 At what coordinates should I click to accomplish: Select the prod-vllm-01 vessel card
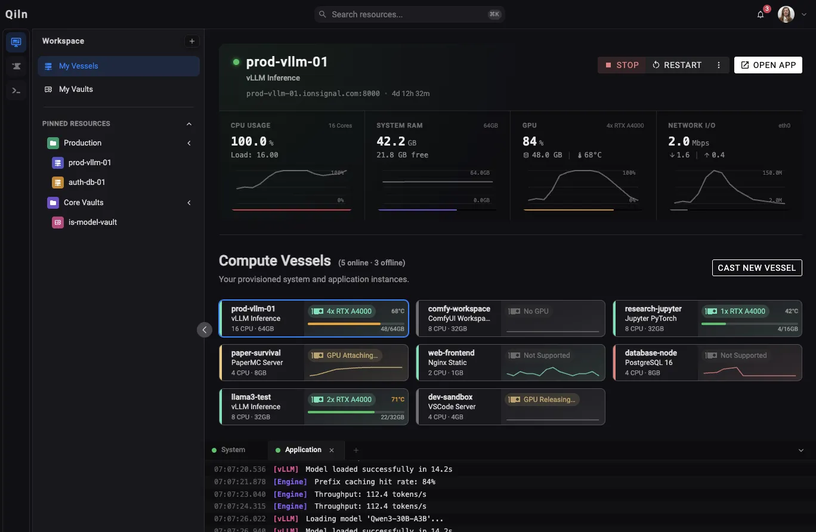coord(314,318)
